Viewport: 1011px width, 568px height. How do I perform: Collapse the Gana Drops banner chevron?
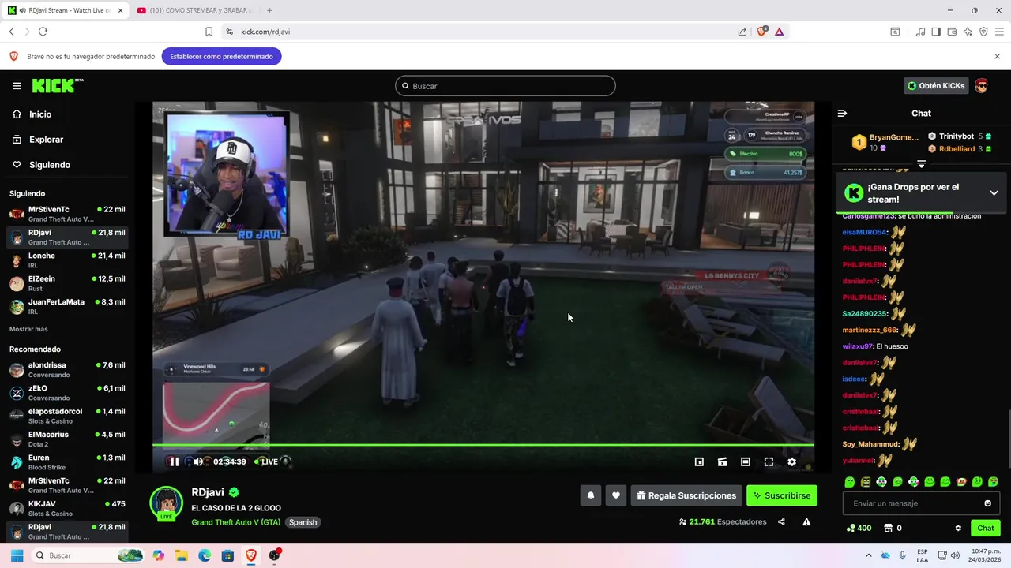click(994, 192)
